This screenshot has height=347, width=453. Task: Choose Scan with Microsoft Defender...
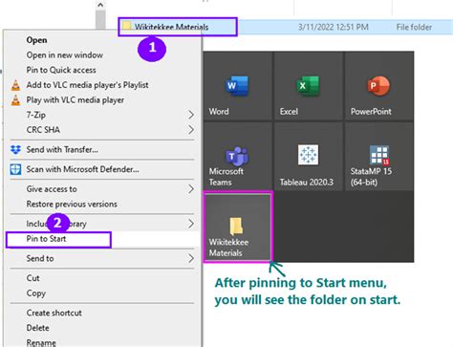(x=82, y=169)
